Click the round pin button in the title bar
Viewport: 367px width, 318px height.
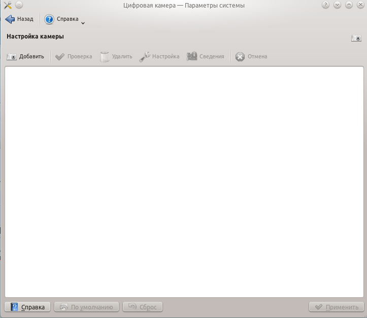pos(19,5)
